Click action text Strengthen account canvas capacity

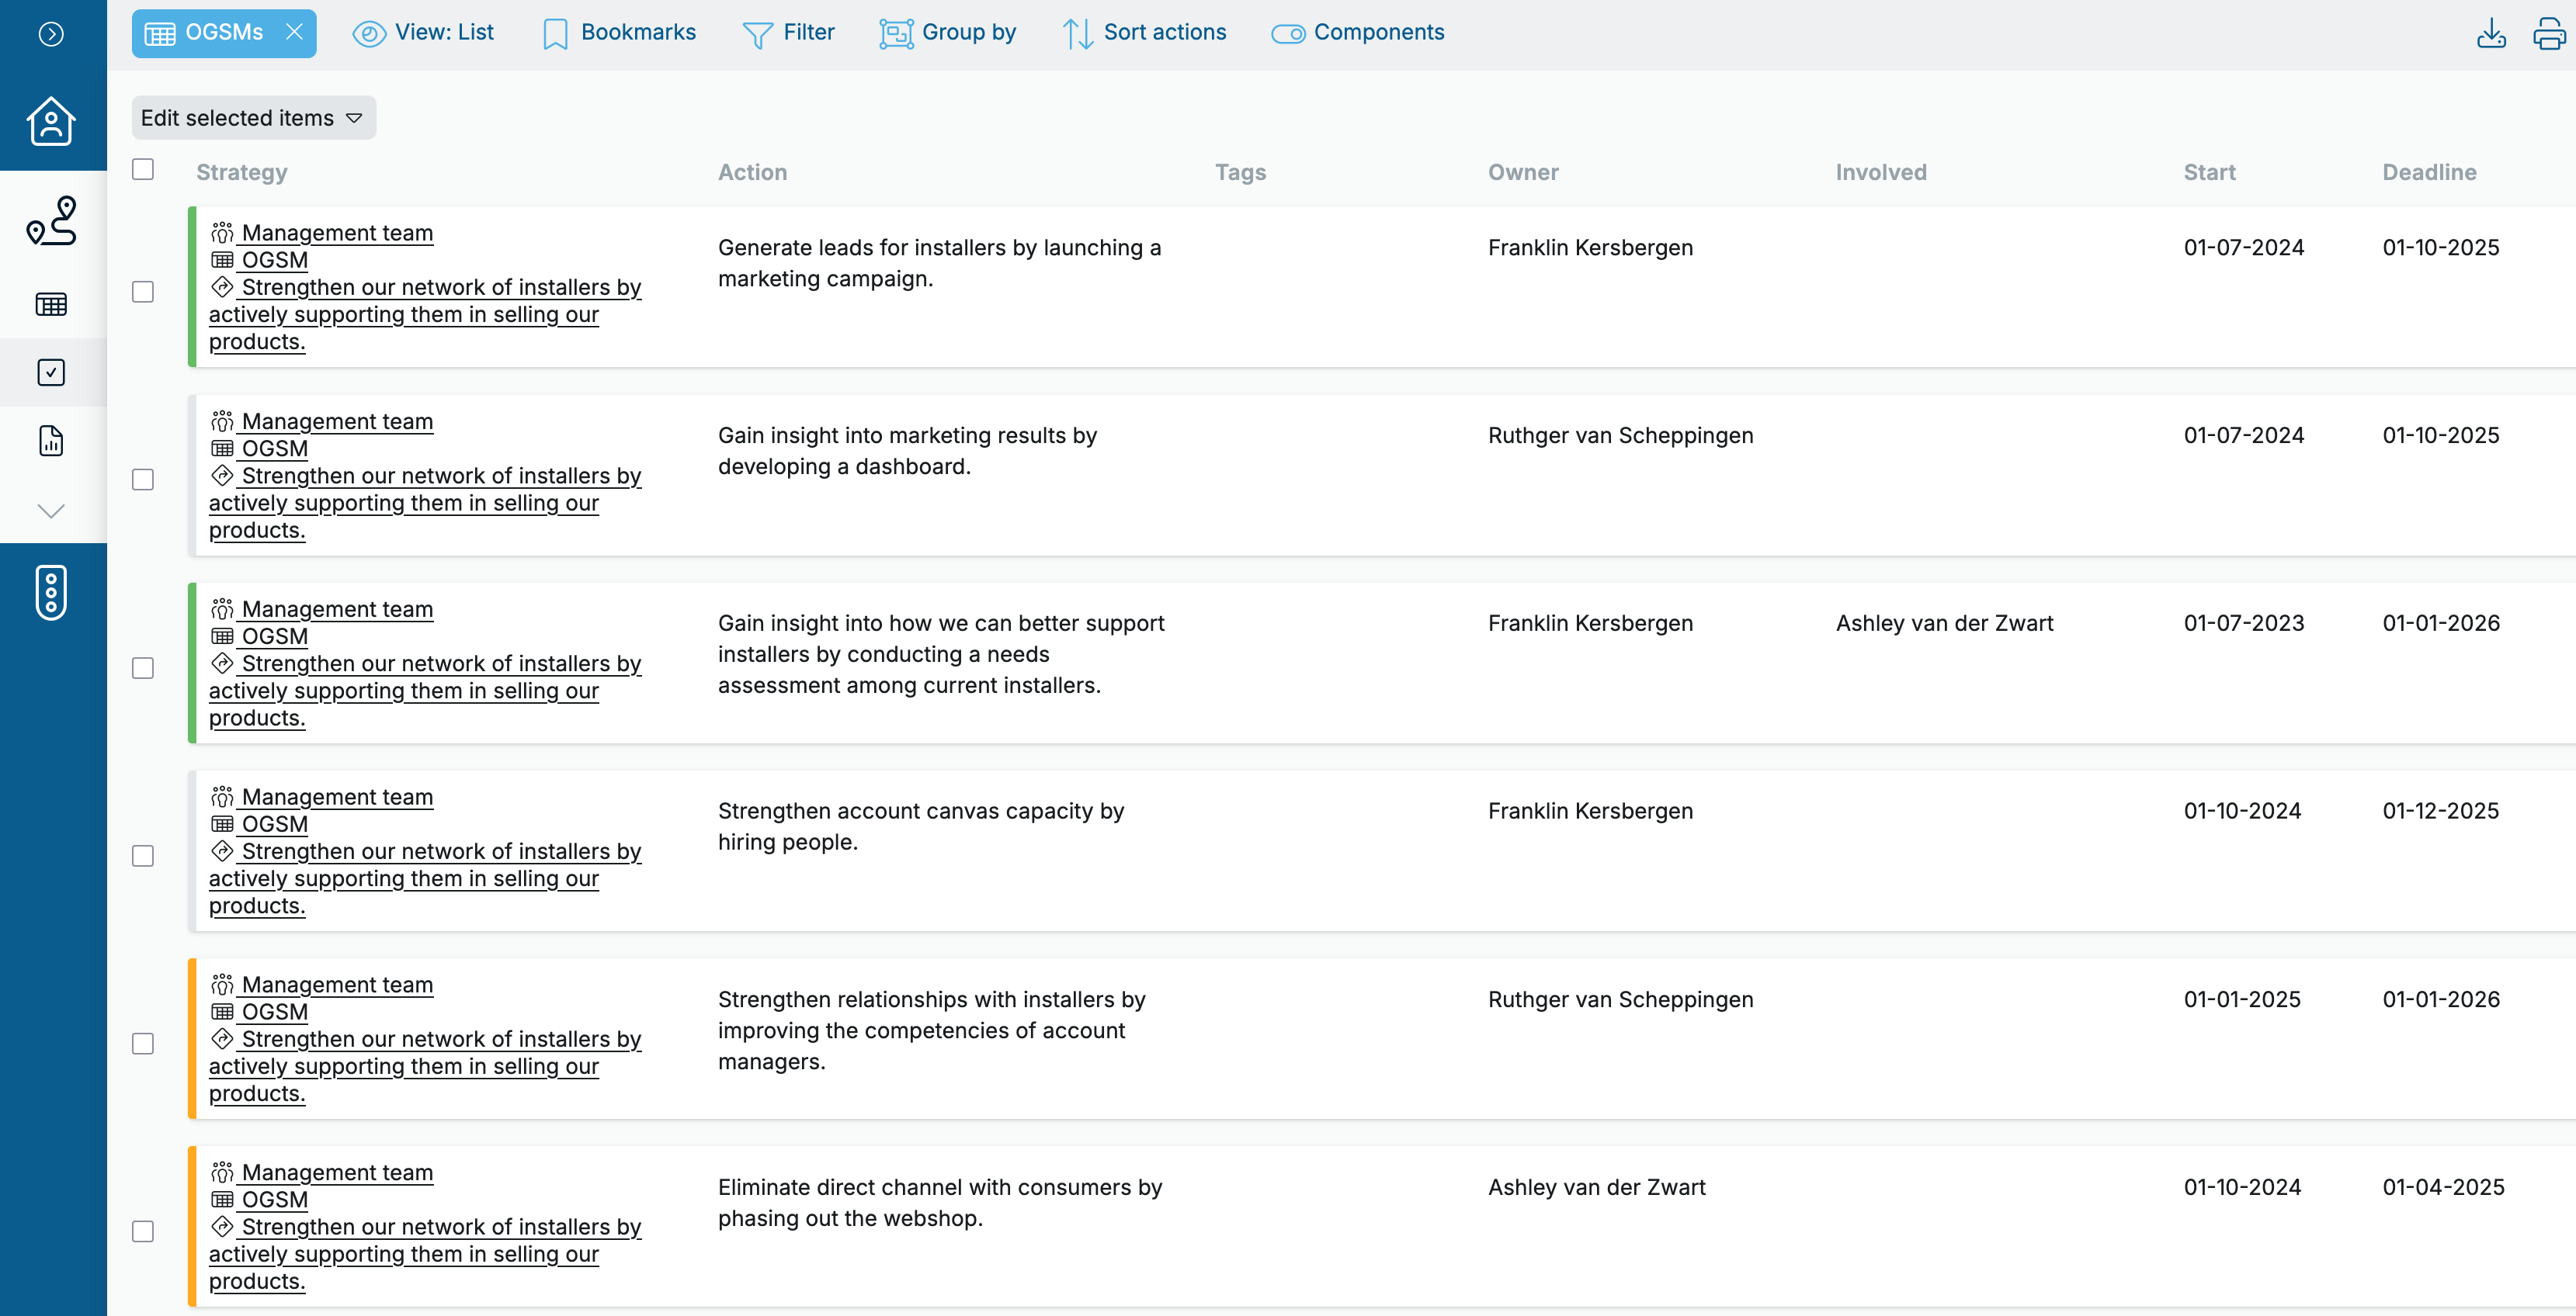pyautogui.click(x=921, y=826)
